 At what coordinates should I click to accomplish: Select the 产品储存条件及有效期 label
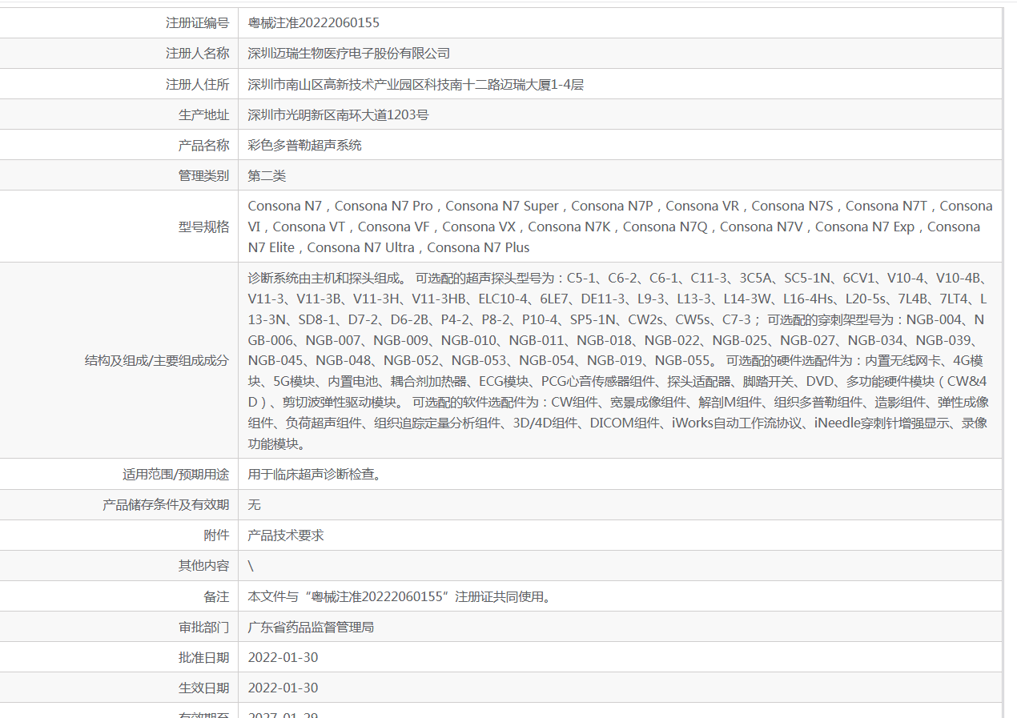pyautogui.click(x=166, y=504)
